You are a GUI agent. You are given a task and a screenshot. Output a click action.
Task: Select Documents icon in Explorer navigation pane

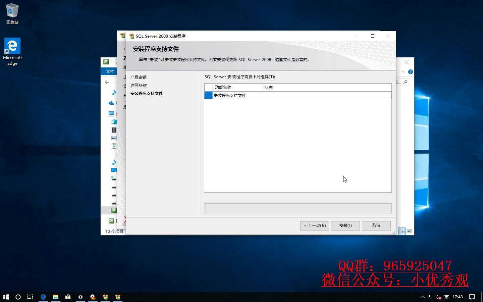[x=114, y=146]
